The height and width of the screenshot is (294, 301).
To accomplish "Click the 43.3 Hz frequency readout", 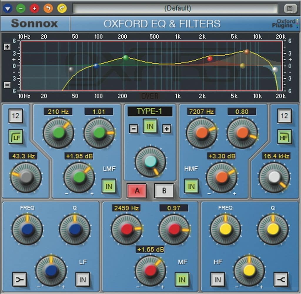I will click(23, 156).
